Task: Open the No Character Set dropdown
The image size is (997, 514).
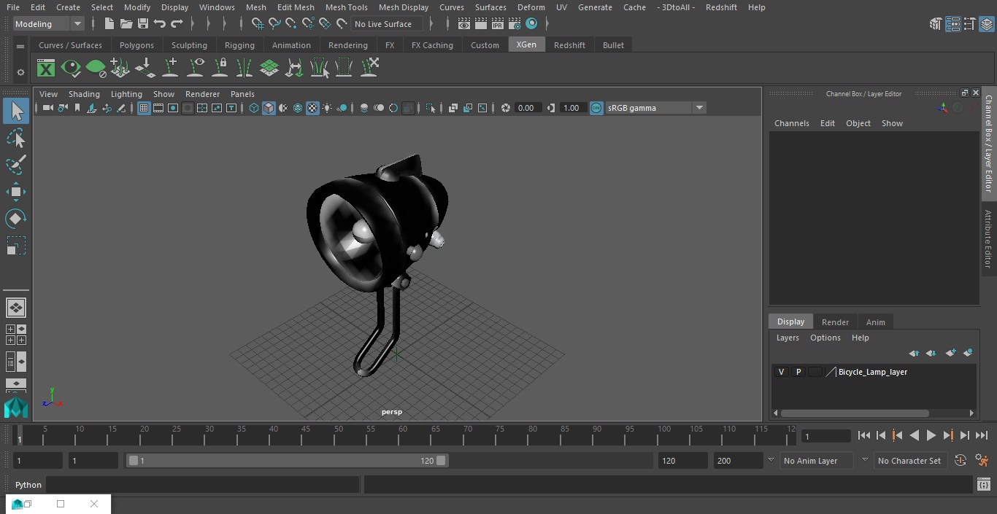Action: pos(910,461)
